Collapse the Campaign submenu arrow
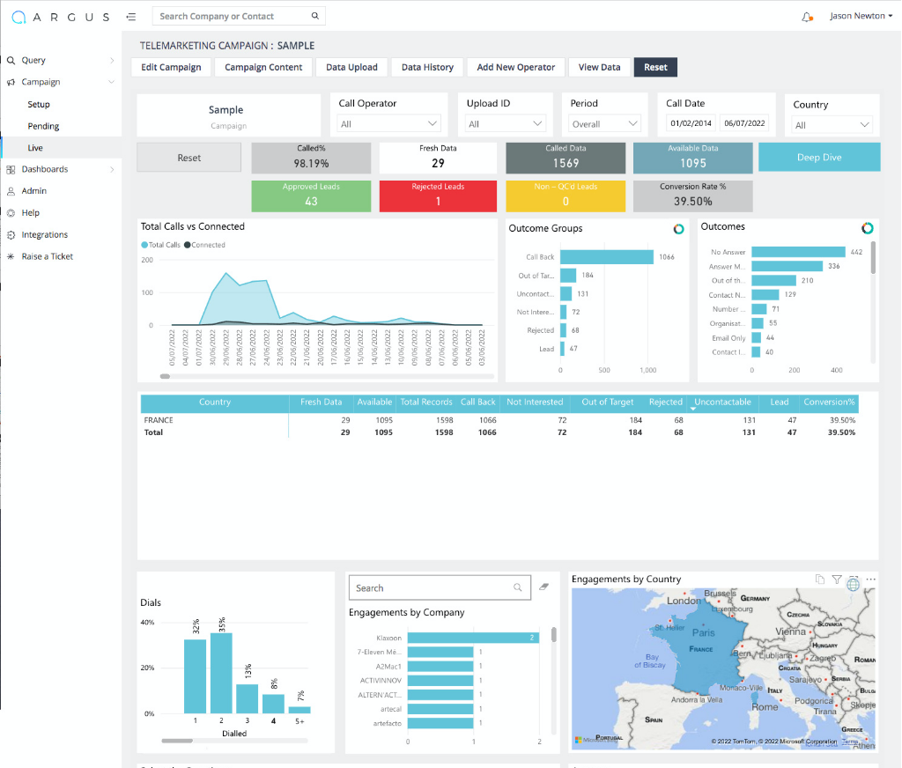Screen dimensions: 902x768 (x=112, y=82)
